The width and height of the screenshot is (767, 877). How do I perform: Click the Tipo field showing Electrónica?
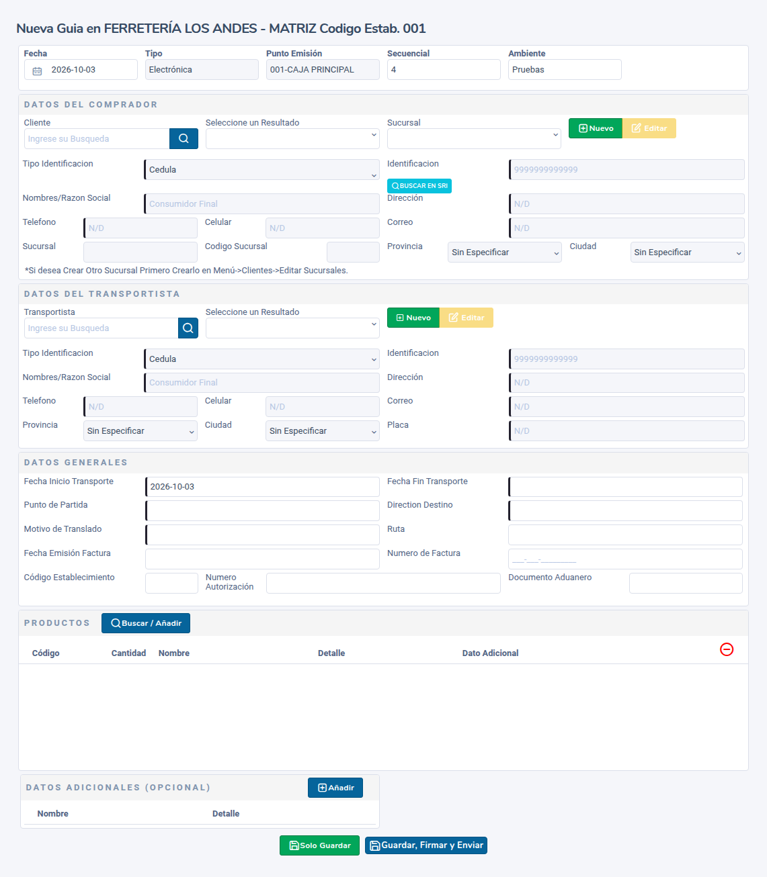202,70
